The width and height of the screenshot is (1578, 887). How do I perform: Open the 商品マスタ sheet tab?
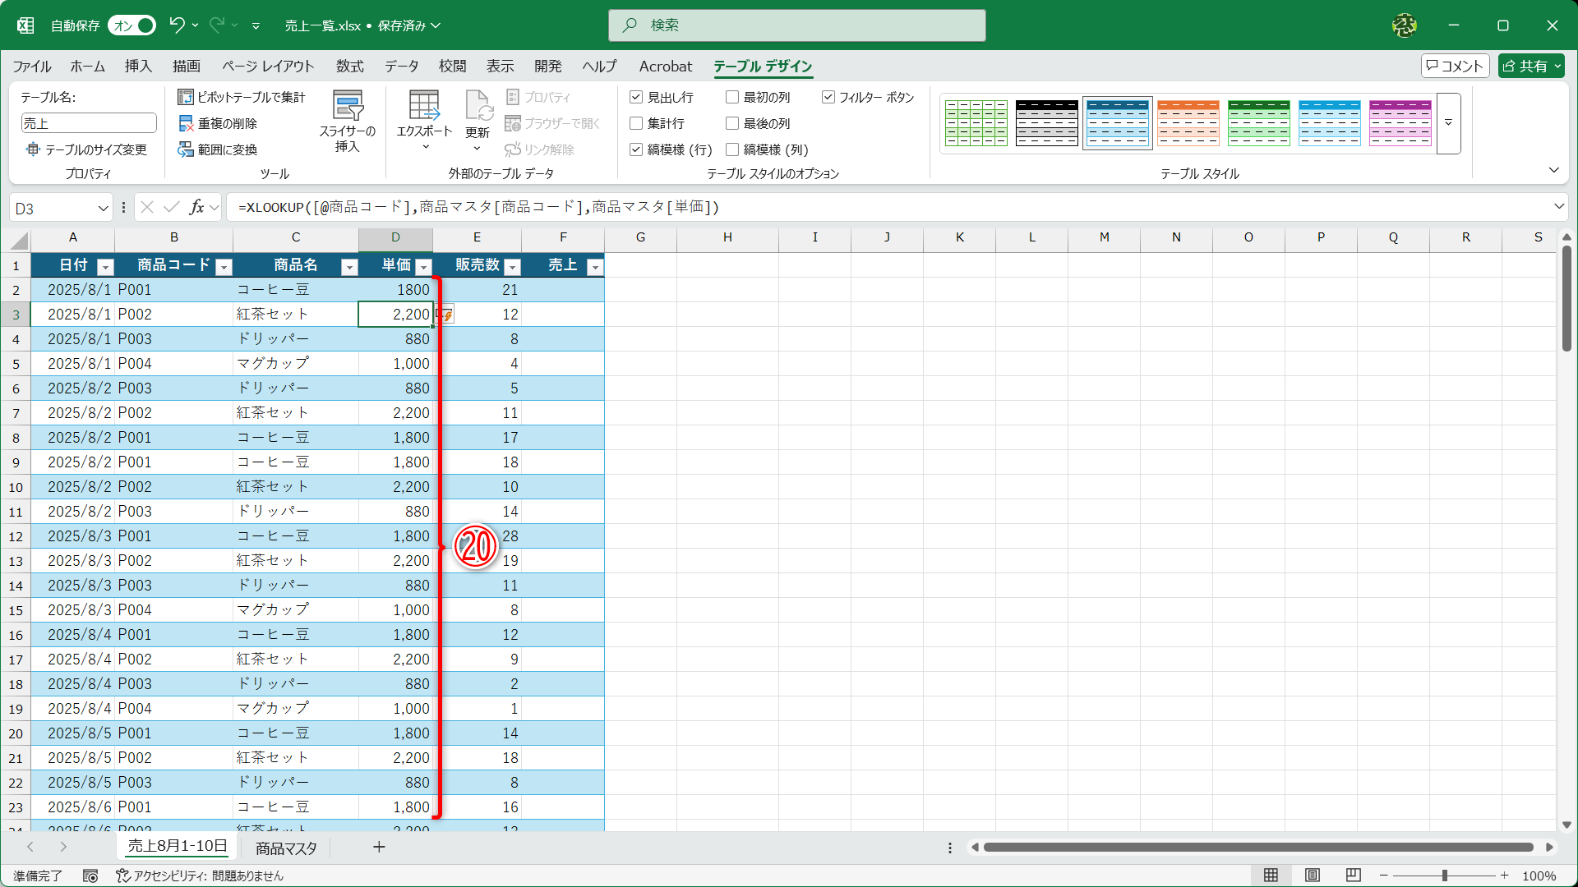tap(284, 847)
